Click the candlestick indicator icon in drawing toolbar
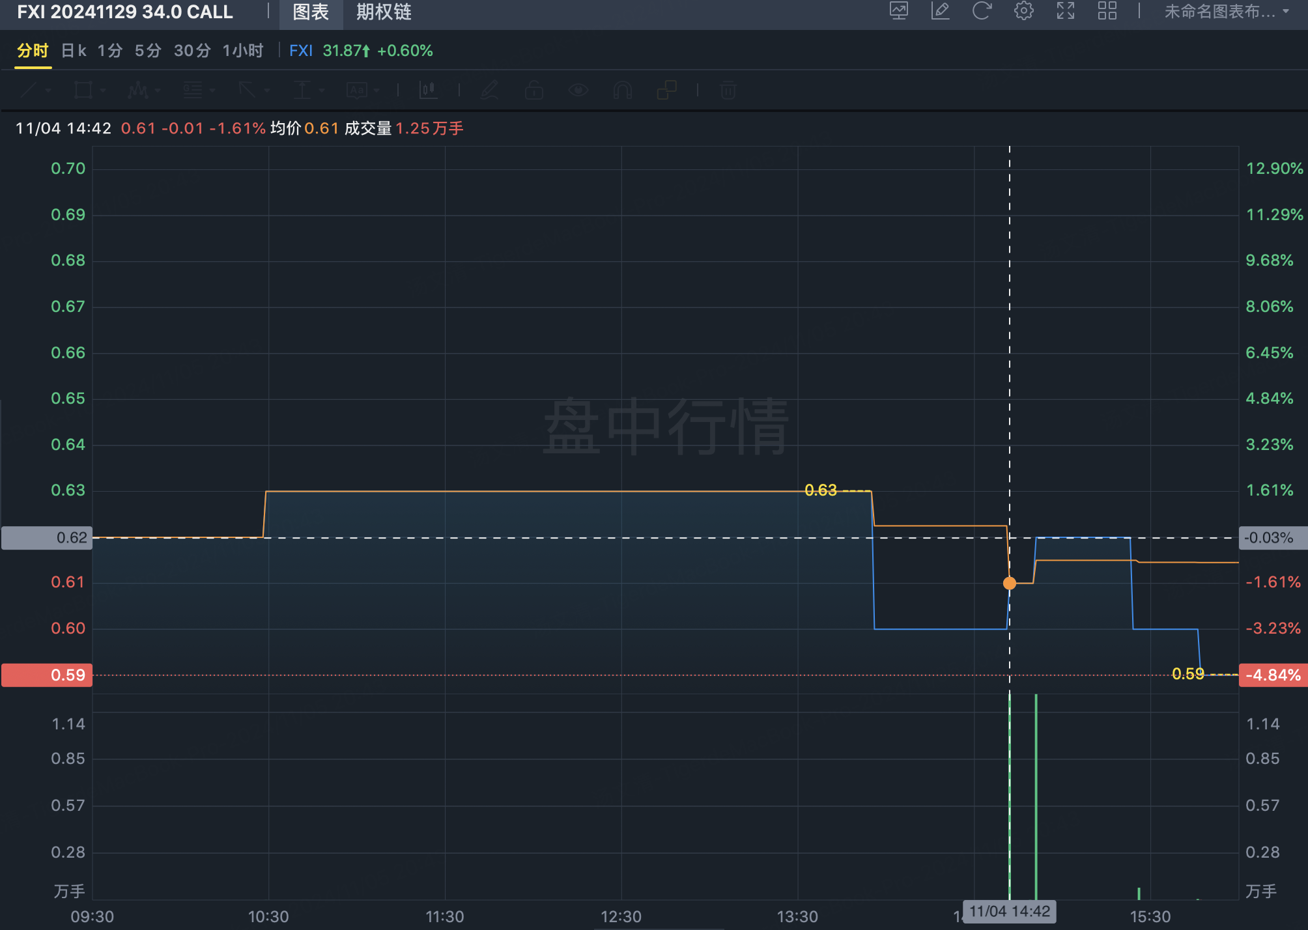Viewport: 1308px width, 930px height. pos(428,90)
